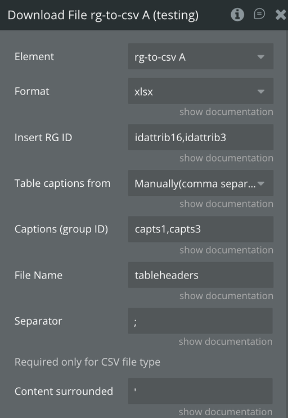288x418 pixels.
Task: Expand the Table captions from dropdown
Action: click(201, 183)
